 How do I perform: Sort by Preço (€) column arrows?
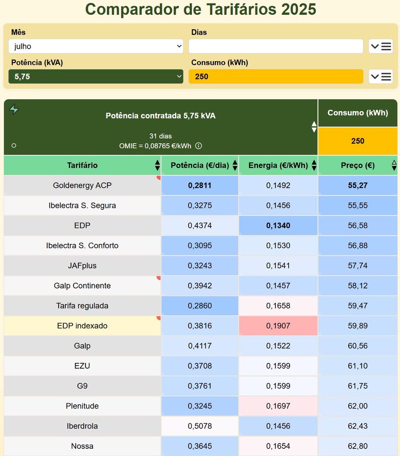tap(394, 165)
